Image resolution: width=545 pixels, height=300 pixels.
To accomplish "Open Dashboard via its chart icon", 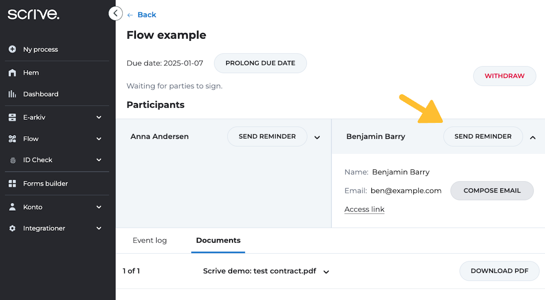I will [12, 94].
